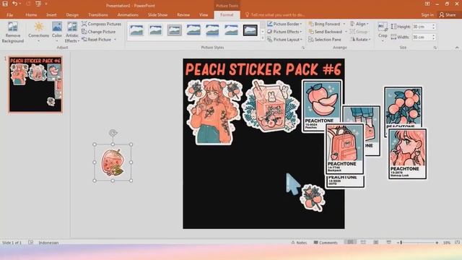The image size is (462, 260).
Task: Switch to Design tab
Action: (72, 14)
